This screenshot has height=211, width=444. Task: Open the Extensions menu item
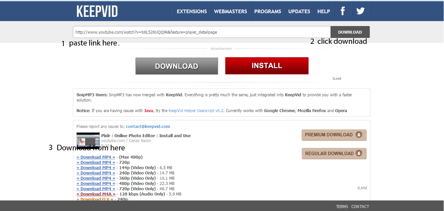click(x=192, y=11)
